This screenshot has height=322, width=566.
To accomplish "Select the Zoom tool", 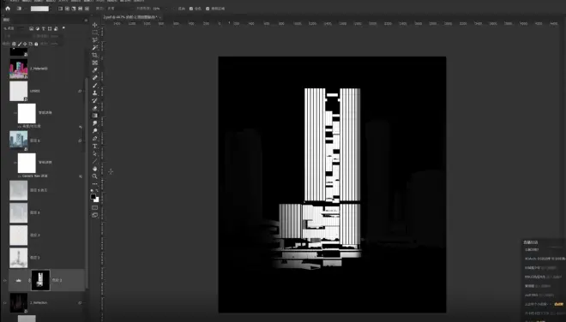I will [95, 176].
